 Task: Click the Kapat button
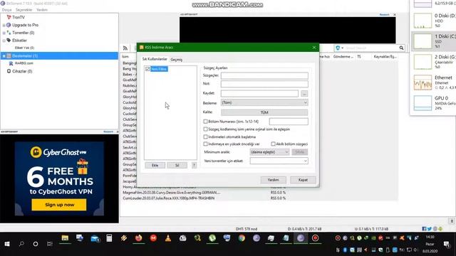(x=303, y=180)
